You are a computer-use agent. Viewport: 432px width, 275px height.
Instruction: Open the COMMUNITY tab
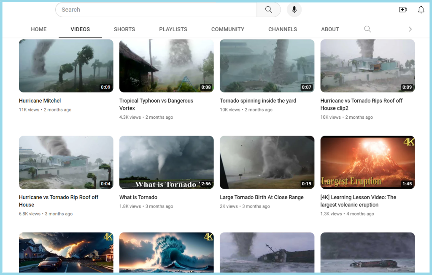(228, 29)
